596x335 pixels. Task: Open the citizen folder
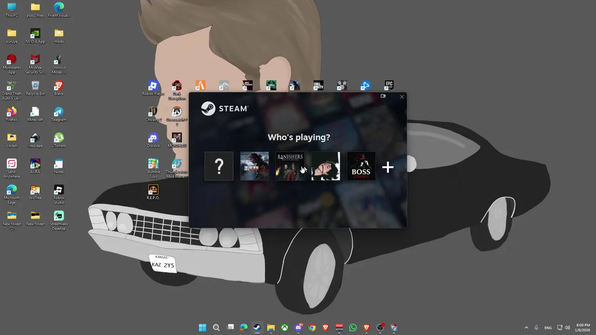(x=12, y=140)
